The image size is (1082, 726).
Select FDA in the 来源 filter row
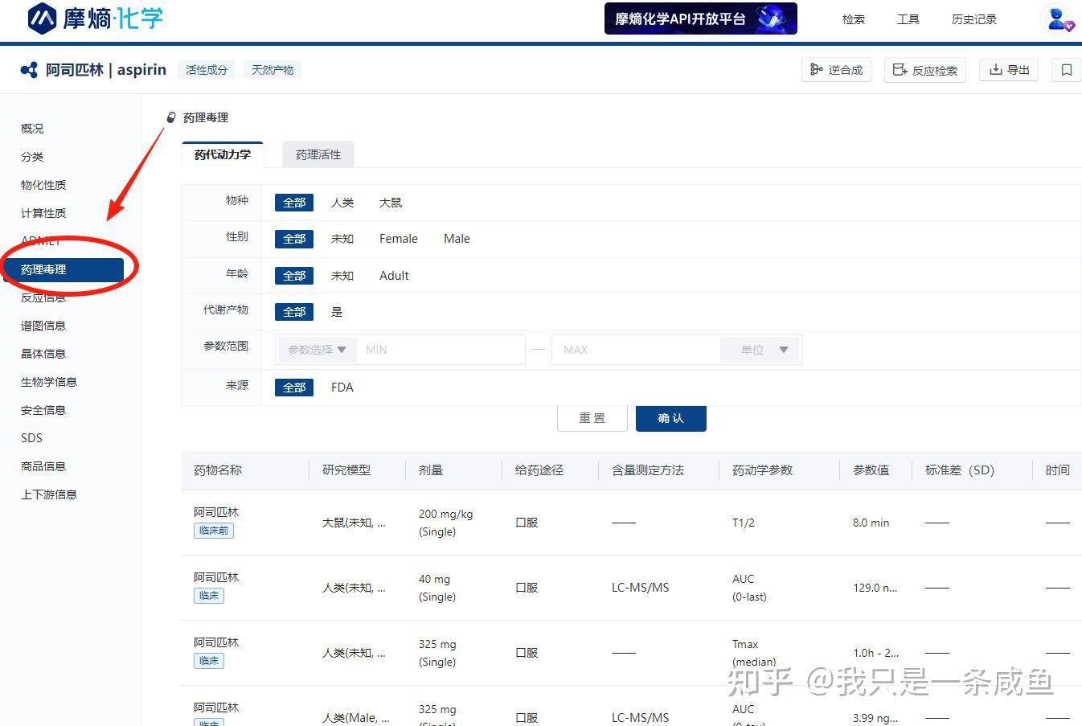pyautogui.click(x=342, y=387)
